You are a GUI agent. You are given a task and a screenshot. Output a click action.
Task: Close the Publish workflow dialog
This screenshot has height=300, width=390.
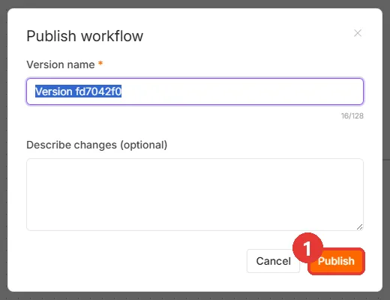(x=358, y=33)
